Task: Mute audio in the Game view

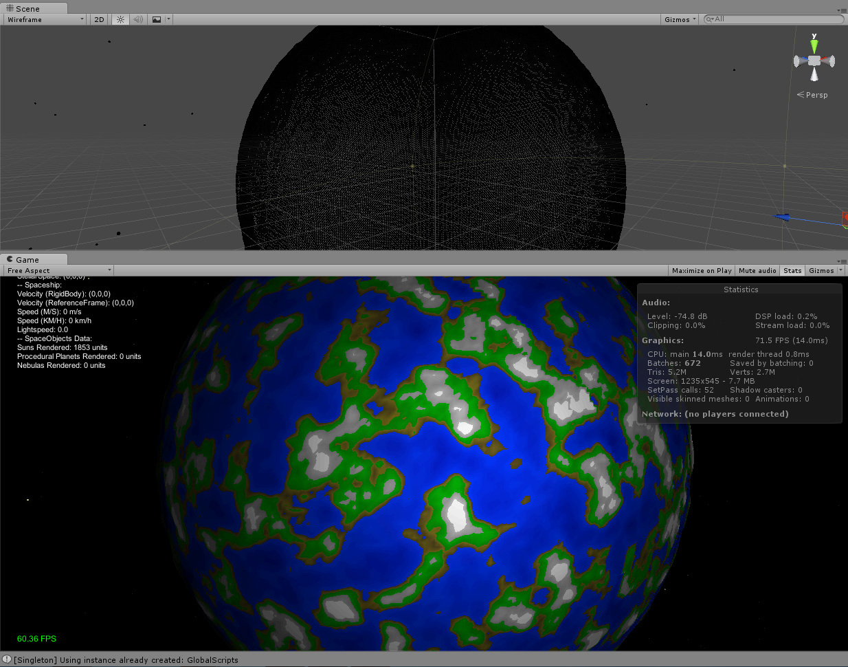Action: [757, 270]
